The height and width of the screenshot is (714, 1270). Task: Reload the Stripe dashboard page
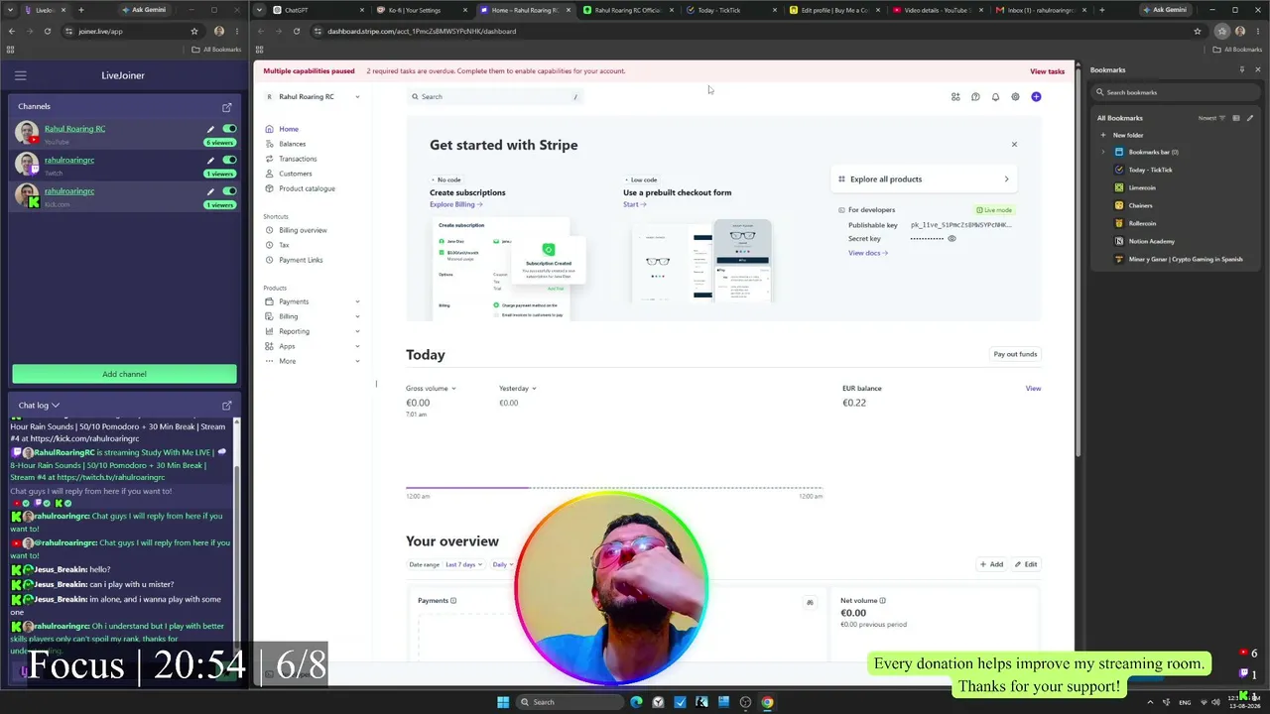point(297,31)
